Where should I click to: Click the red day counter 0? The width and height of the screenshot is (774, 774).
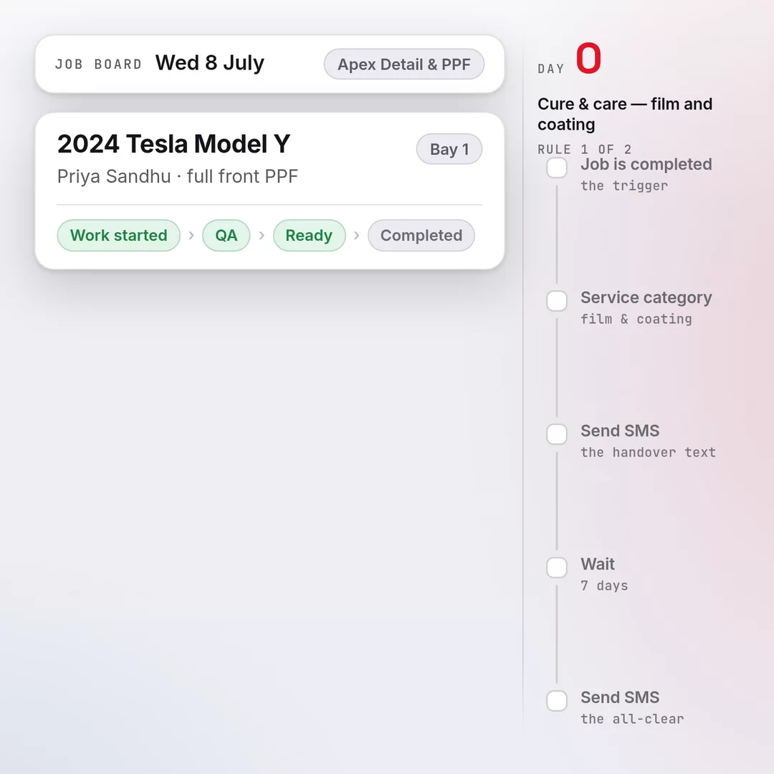(588, 58)
